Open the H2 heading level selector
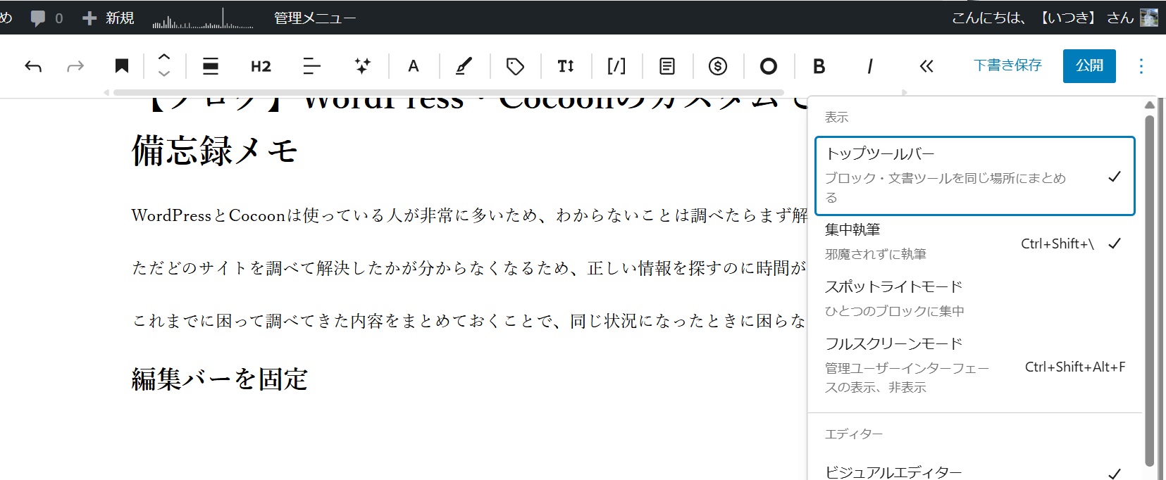1166x480 pixels. pos(261,66)
